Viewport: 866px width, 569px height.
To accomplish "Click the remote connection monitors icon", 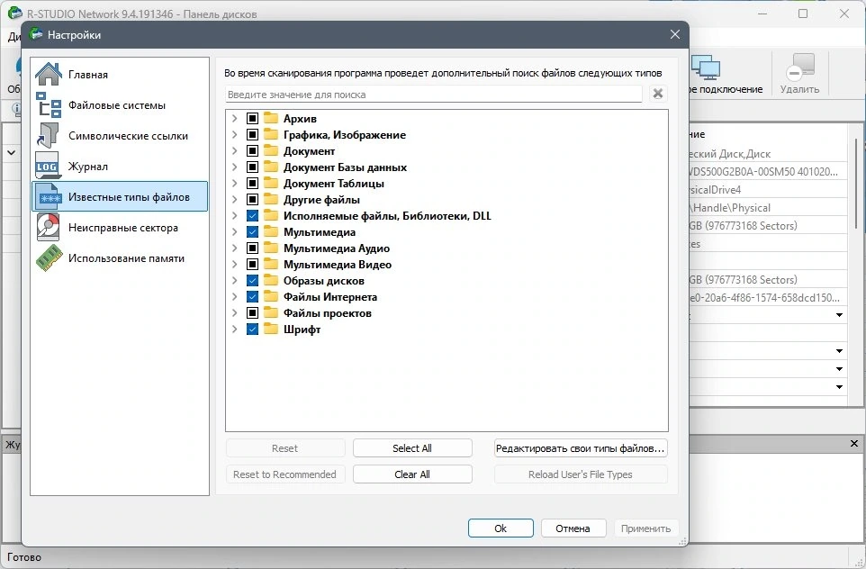I will pos(706,68).
